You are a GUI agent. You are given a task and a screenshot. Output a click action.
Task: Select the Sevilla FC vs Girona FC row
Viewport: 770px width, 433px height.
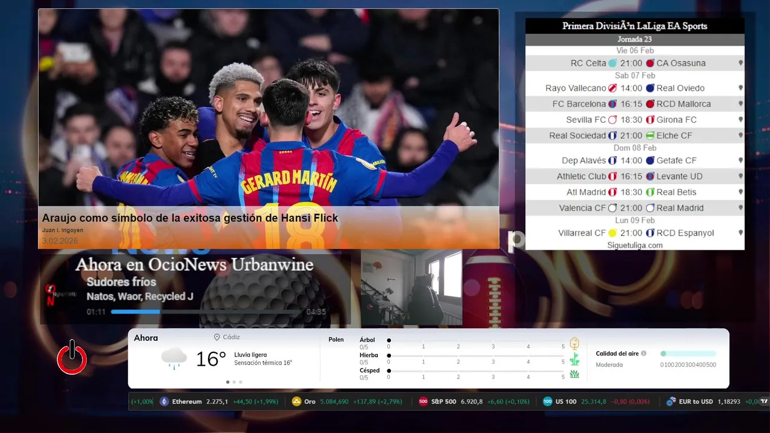(x=635, y=120)
